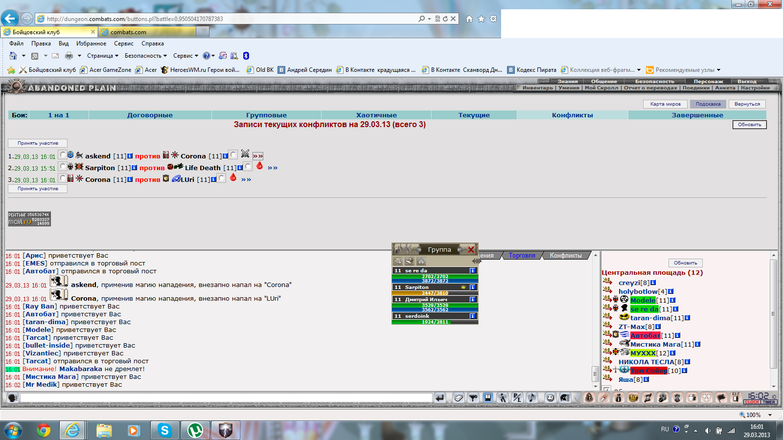Switch to 'combats.com' browser tab
The image size is (783, 440).
pos(147,32)
